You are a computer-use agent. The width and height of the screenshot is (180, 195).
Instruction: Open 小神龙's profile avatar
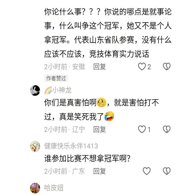pos(35,90)
